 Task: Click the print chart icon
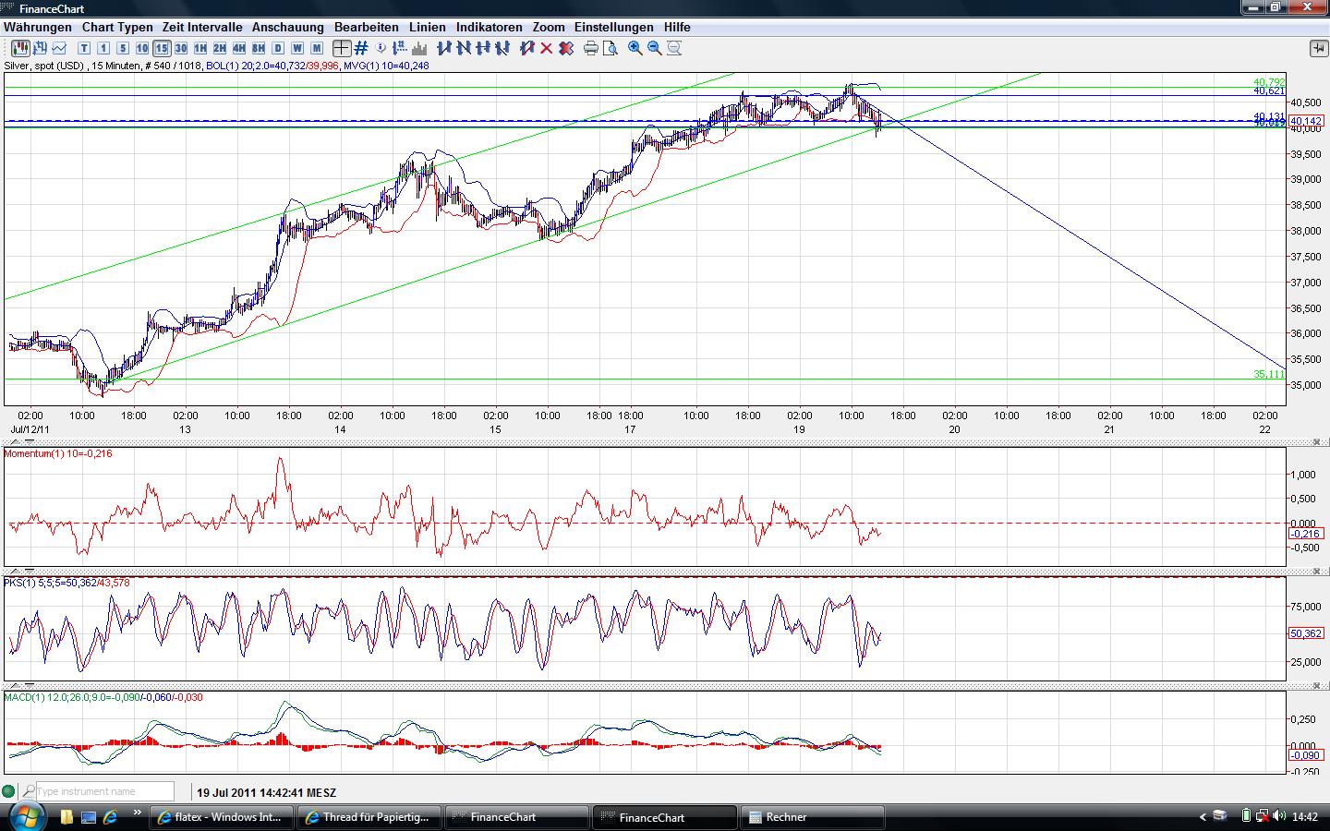coord(591,48)
